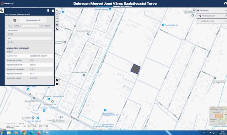
Task: Tick the Tájékozódási pontok checkbox
Action: (x=199, y=21)
